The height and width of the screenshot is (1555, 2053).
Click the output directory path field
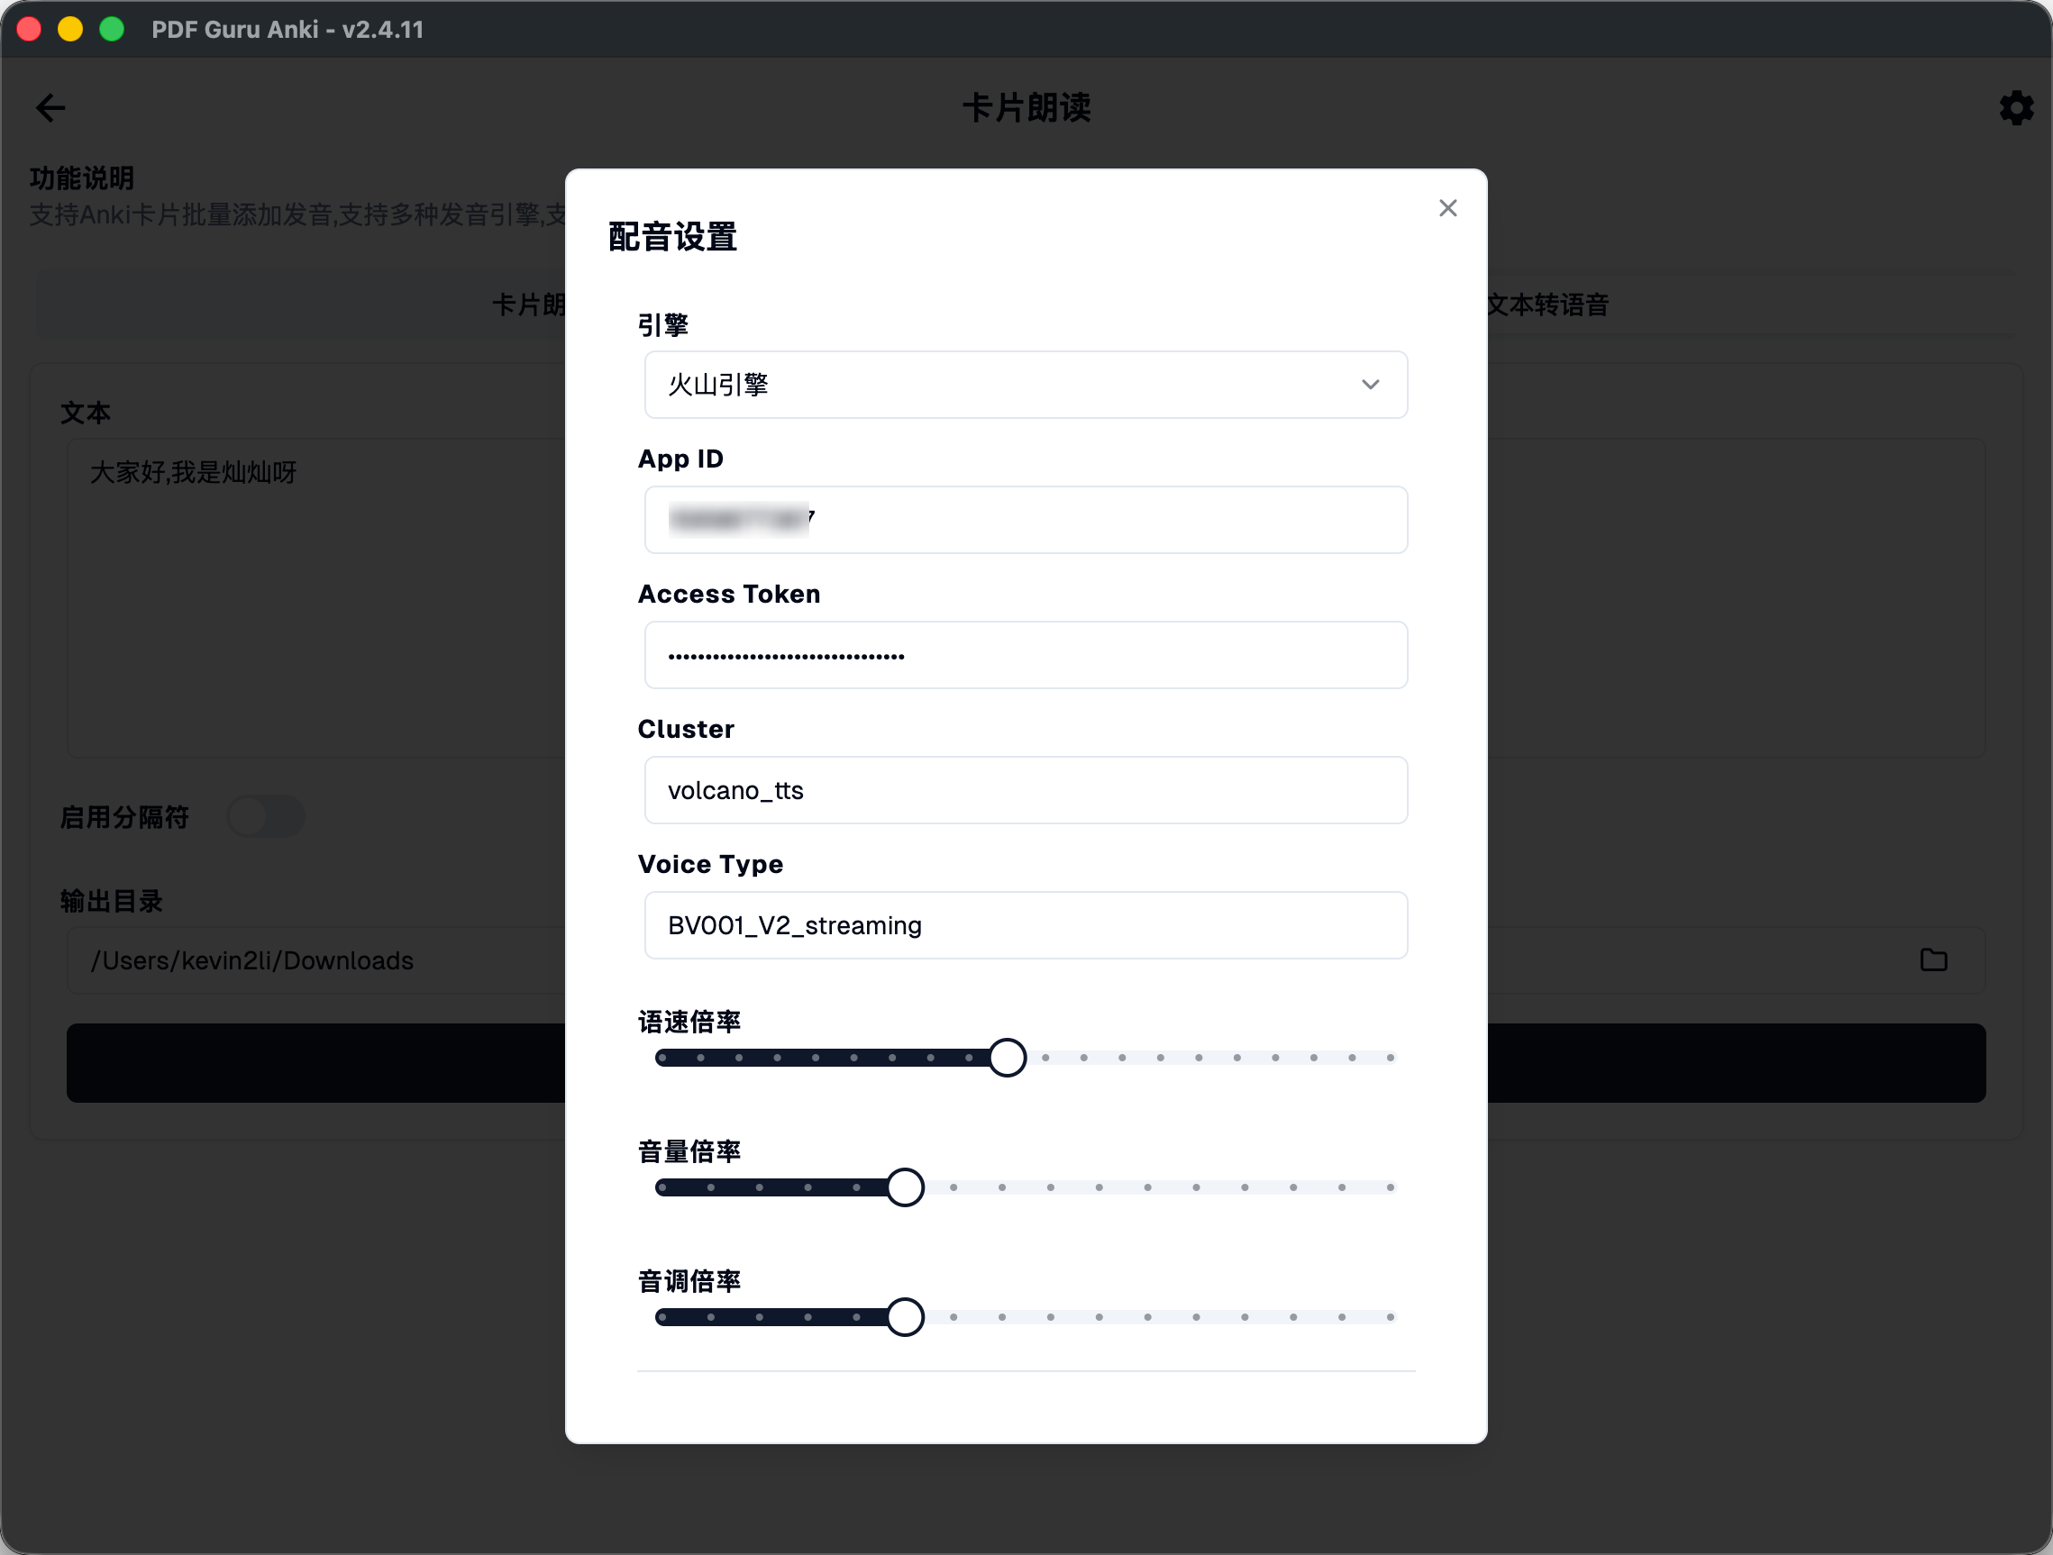tap(315, 960)
